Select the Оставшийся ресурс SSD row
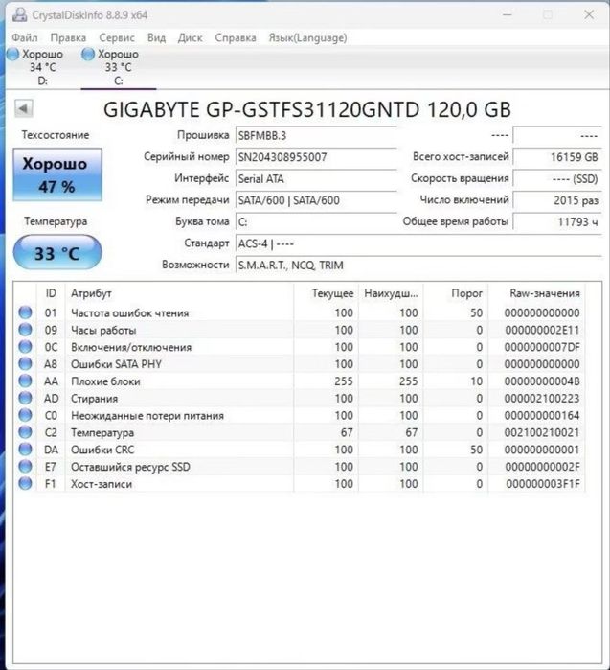The image size is (610, 670). pyautogui.click(x=301, y=466)
